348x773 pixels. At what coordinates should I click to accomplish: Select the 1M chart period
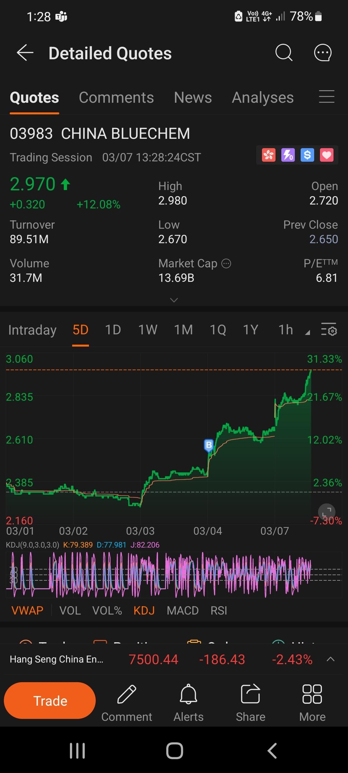coord(183,330)
